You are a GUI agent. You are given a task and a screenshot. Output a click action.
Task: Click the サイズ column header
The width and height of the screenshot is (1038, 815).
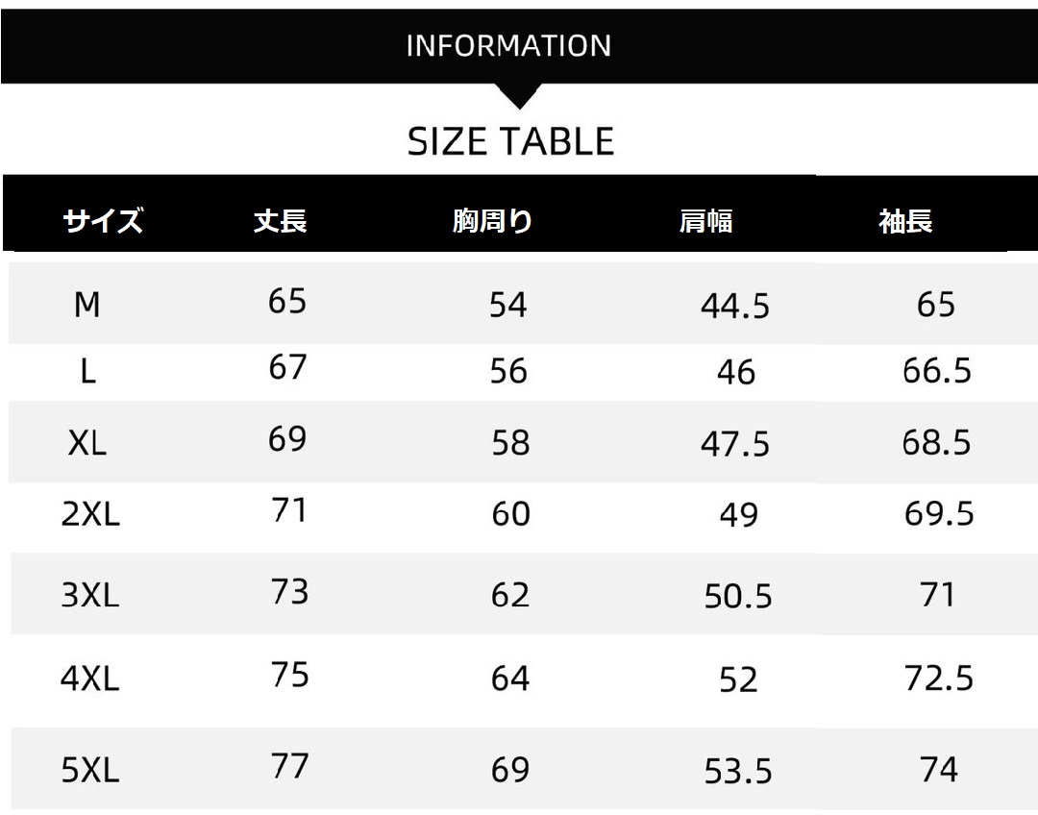click(x=103, y=220)
